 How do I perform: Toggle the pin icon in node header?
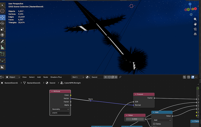click(x=120, y=77)
